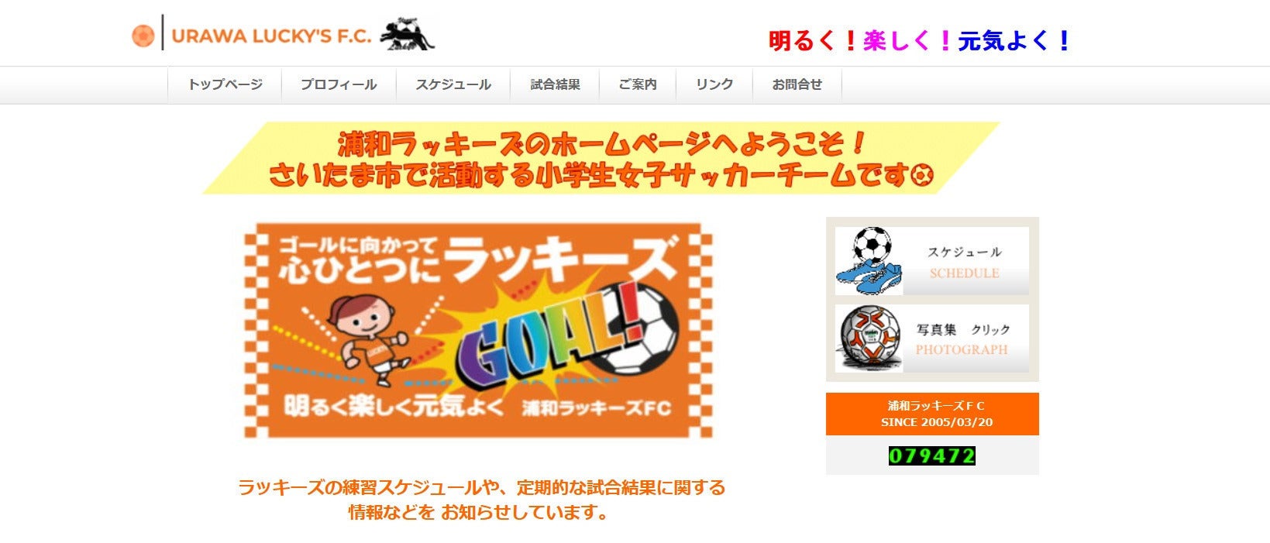Click the orange-patterned soccer ball photo icon
Screen dimensions: 1270x543
click(x=869, y=338)
